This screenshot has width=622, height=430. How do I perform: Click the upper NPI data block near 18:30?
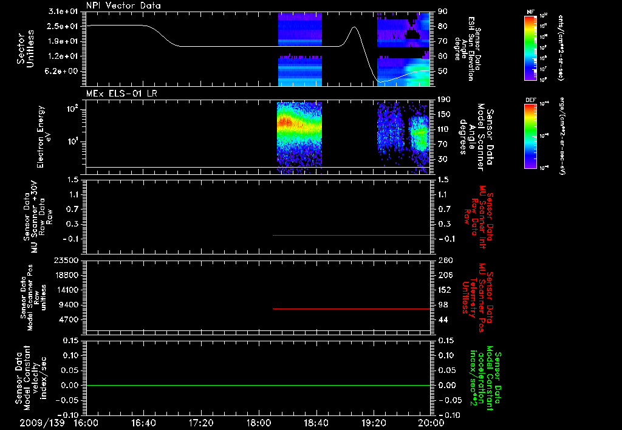tap(300, 29)
